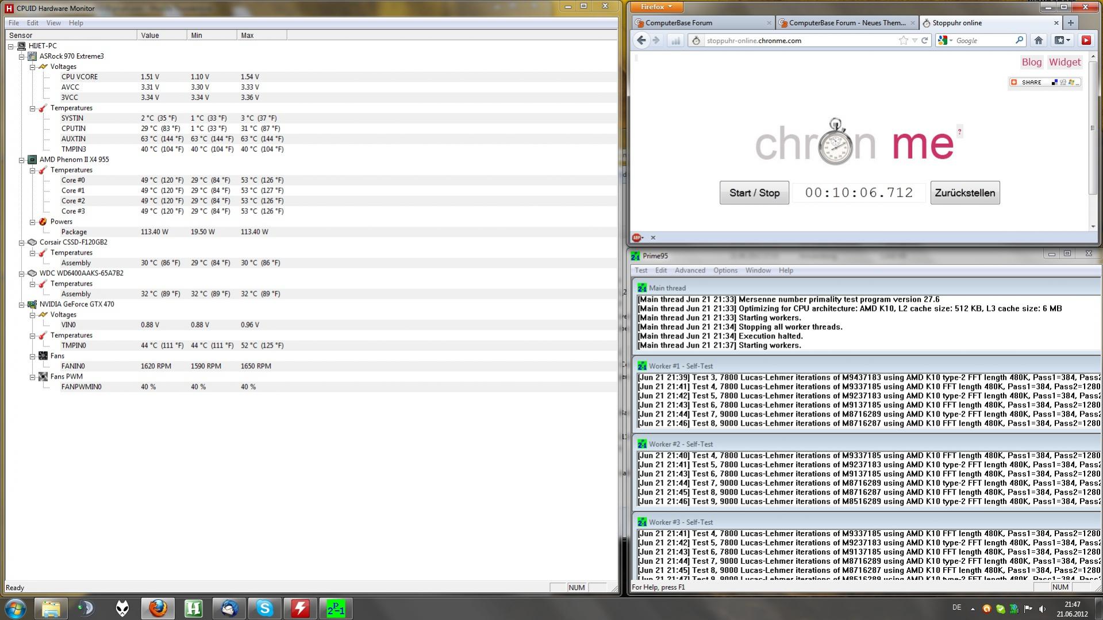This screenshot has height=620, width=1103.
Task: Select the Package power row
Action: pyautogui.click(x=310, y=232)
